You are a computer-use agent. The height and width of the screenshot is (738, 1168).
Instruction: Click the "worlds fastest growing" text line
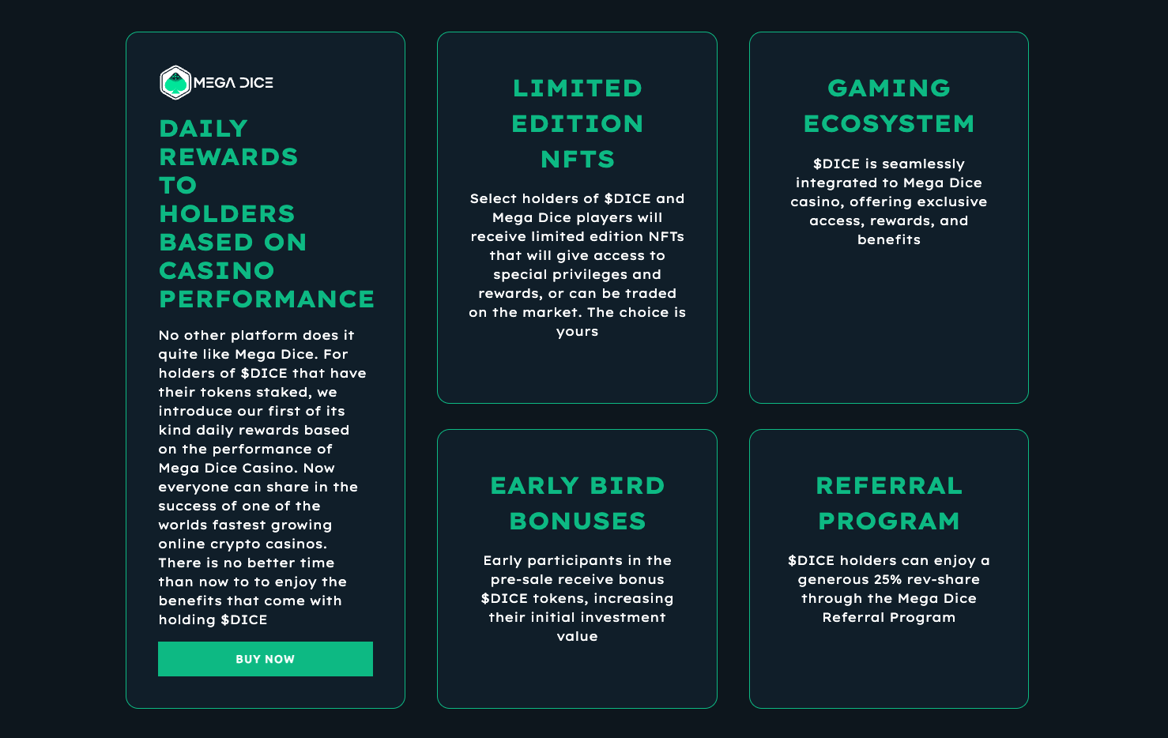[245, 525]
